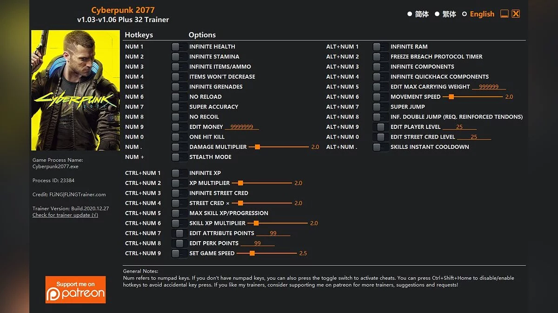Click the Patreon support logo

(75, 289)
